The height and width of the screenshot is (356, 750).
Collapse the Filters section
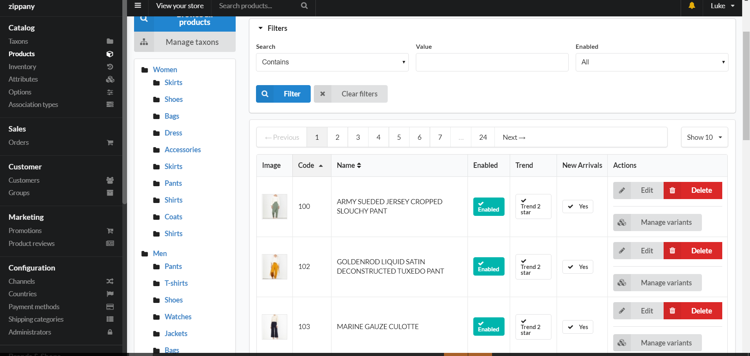click(261, 28)
